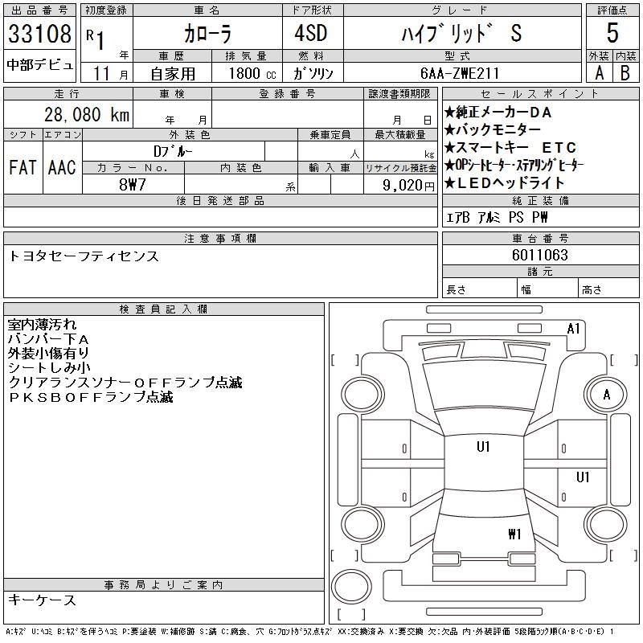Viewport: 643px width, 643px height.
Task: Click the air conditioner code AAC
Action: 62,167
